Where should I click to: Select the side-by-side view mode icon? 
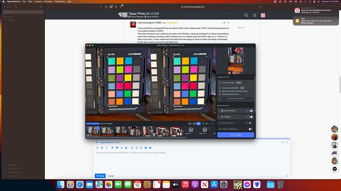pos(198,123)
